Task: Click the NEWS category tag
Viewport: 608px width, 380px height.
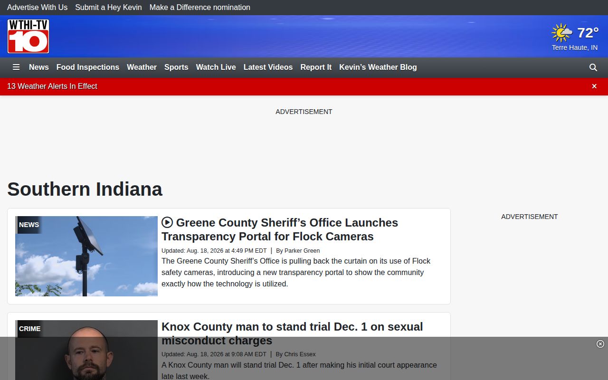Action: [x=29, y=225]
